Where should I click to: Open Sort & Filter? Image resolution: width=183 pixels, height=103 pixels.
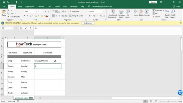pos(167,14)
